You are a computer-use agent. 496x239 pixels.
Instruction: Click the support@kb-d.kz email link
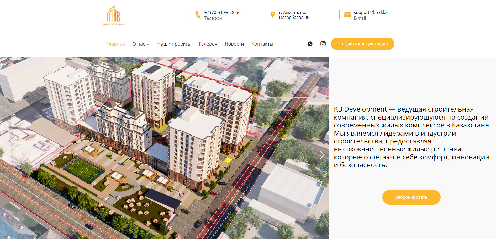(x=370, y=12)
